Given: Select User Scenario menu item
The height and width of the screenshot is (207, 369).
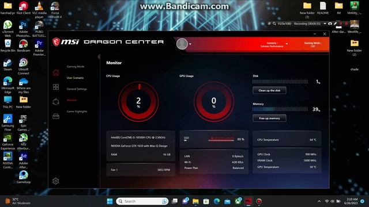Looking at the screenshot, I should tap(75, 78).
